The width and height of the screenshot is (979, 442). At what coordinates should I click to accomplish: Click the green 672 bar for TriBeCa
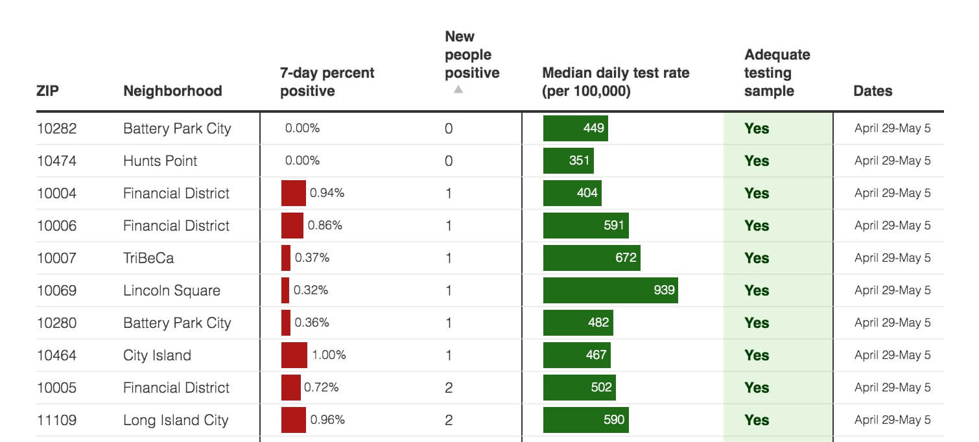pos(591,258)
